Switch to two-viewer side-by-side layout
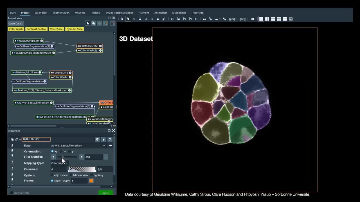This screenshot has height=202, width=360. coord(267,19)
